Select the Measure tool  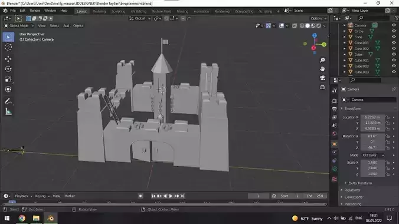coord(8,111)
